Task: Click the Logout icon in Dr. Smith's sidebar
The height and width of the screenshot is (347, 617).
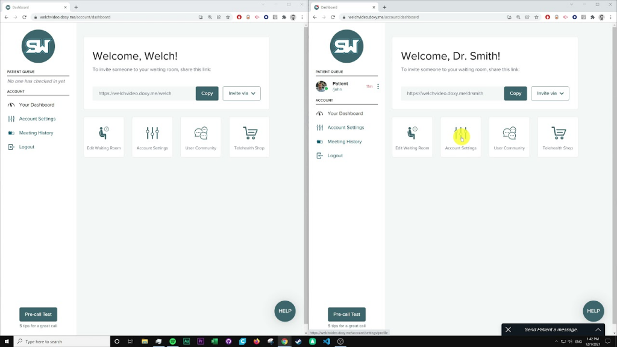Action: (319, 155)
